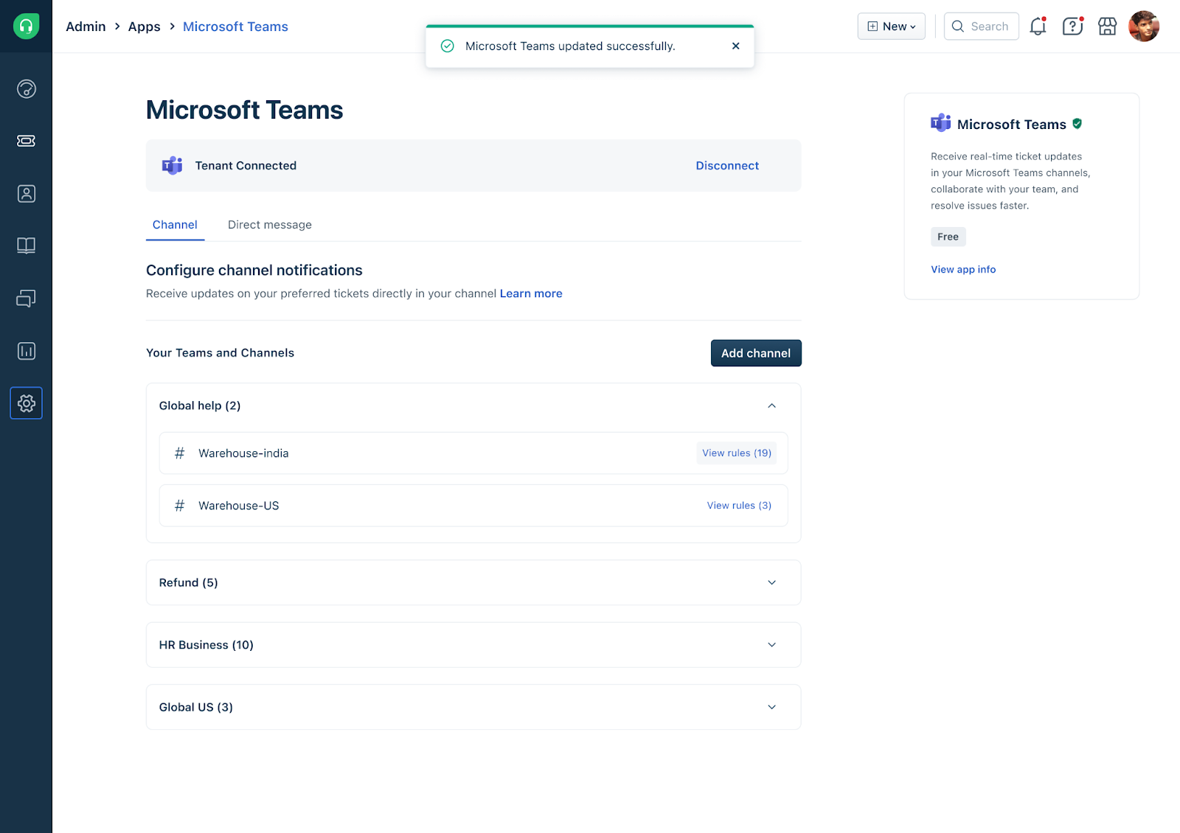Open the user profile avatar
Viewport: 1180px width, 833px height.
[x=1144, y=27]
